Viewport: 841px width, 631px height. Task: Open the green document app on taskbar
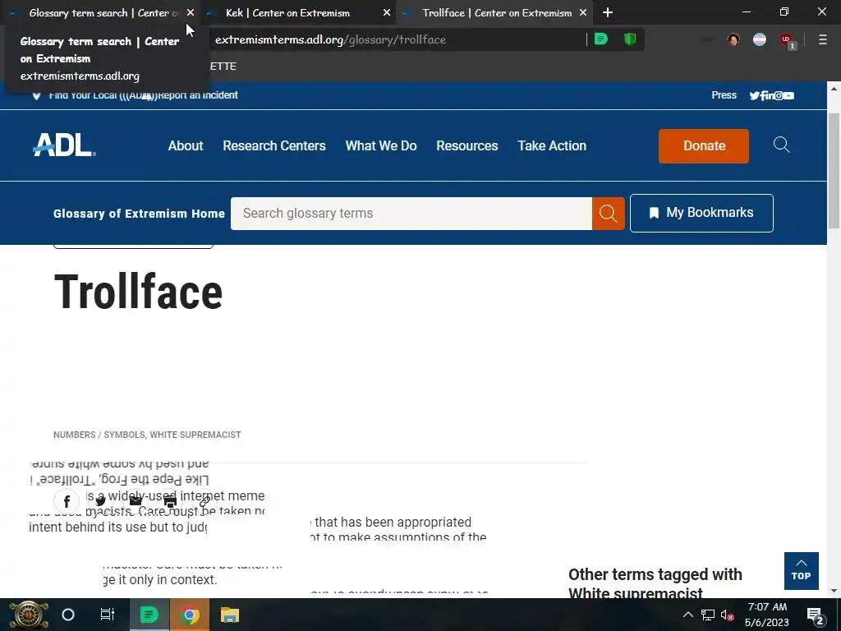point(149,615)
